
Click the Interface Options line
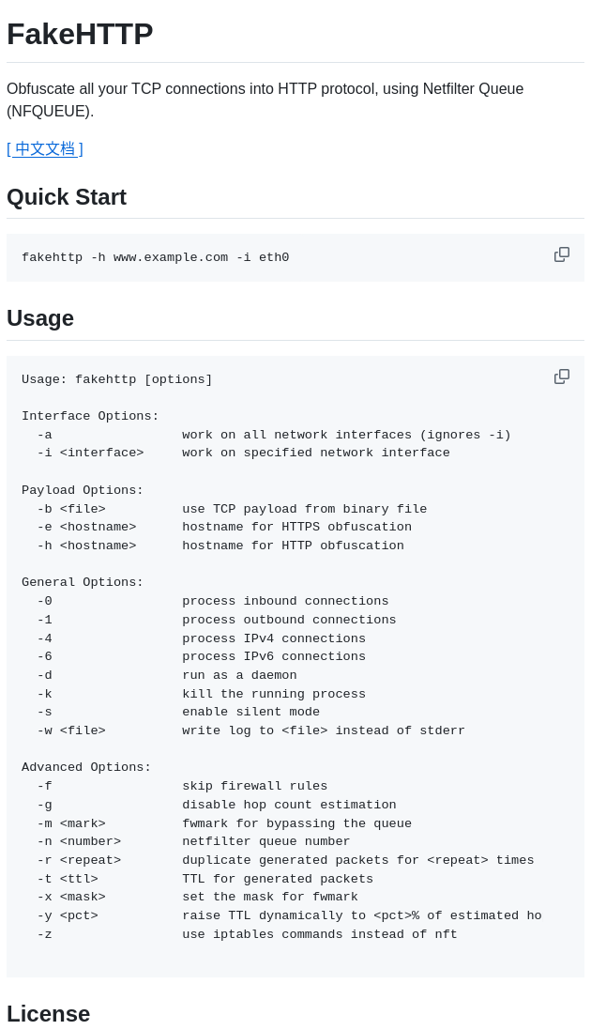90,416
